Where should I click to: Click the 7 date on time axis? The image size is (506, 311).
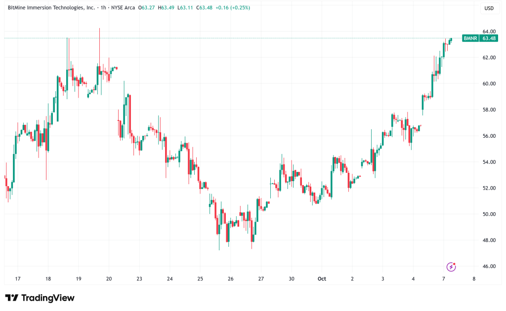tap(444, 279)
